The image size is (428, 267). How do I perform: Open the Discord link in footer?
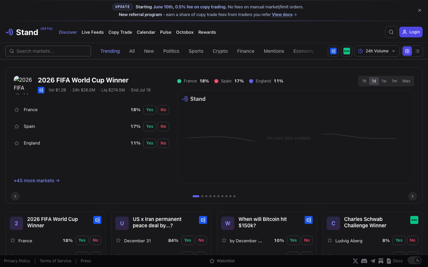(364, 261)
